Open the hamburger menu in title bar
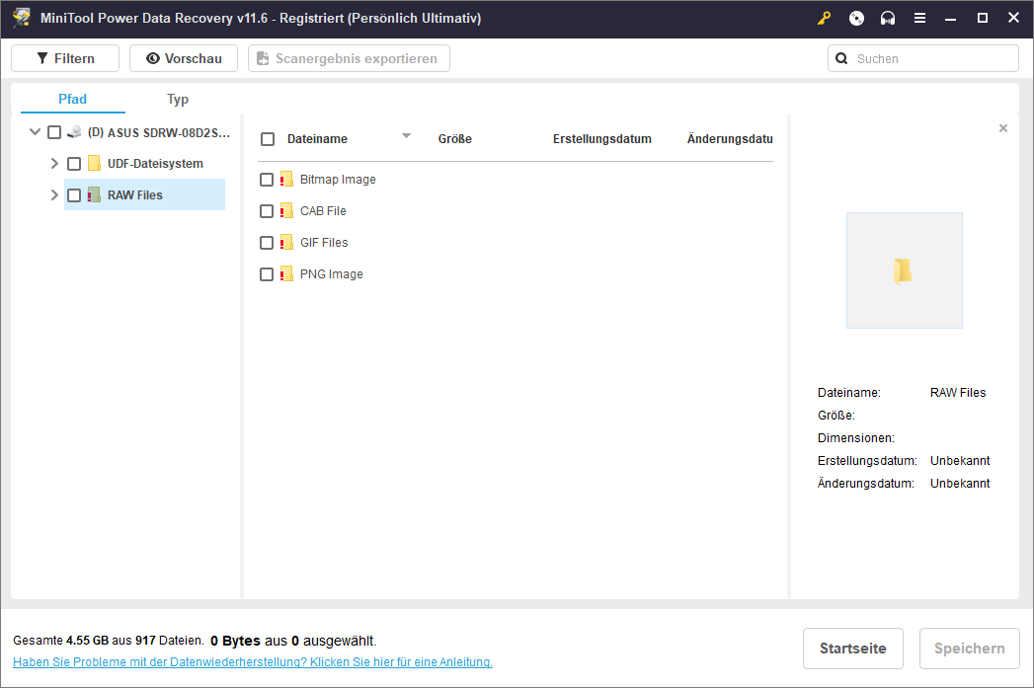 (x=919, y=19)
